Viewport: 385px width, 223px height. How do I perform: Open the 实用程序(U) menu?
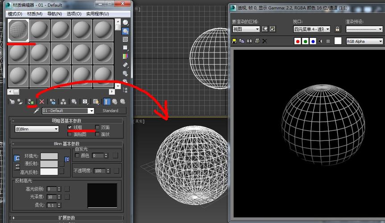(97, 14)
